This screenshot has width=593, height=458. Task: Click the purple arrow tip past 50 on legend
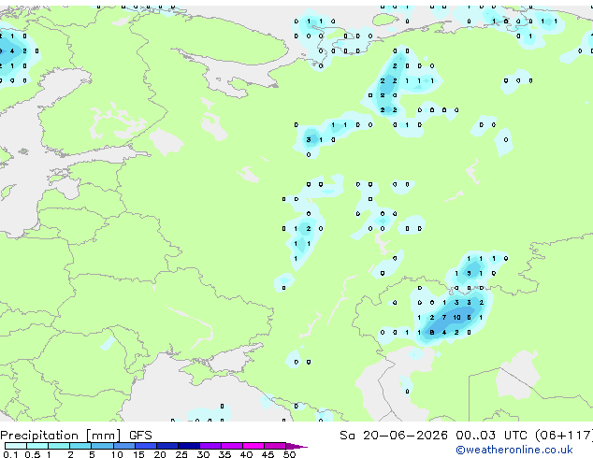point(296,446)
